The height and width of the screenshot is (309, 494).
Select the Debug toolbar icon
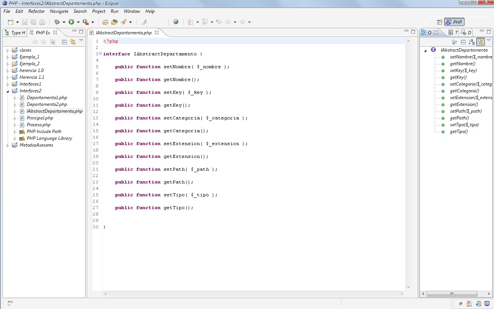(57, 21)
